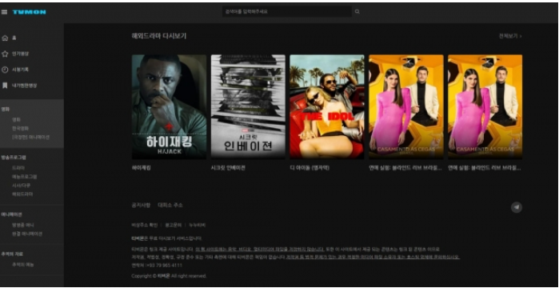Screen dimensions: 559x288
Task: Select the 영화 section header
Action: tap(6, 110)
